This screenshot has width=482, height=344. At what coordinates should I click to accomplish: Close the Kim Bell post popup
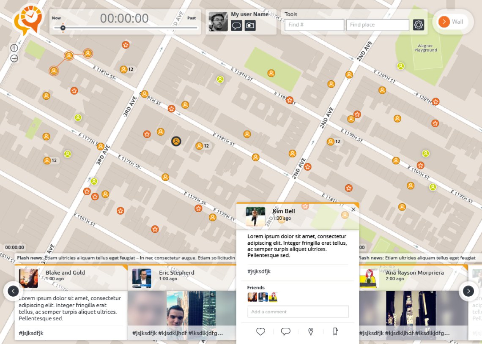tap(353, 210)
